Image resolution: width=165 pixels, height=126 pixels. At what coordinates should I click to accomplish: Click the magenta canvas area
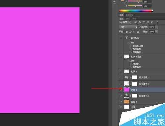tap(40, 60)
